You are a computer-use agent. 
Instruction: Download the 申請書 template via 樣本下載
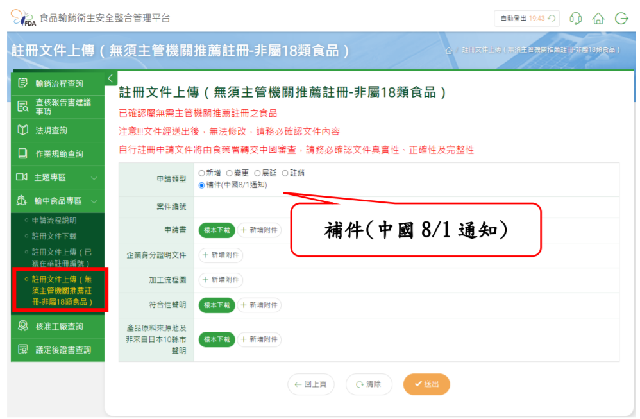[216, 230]
